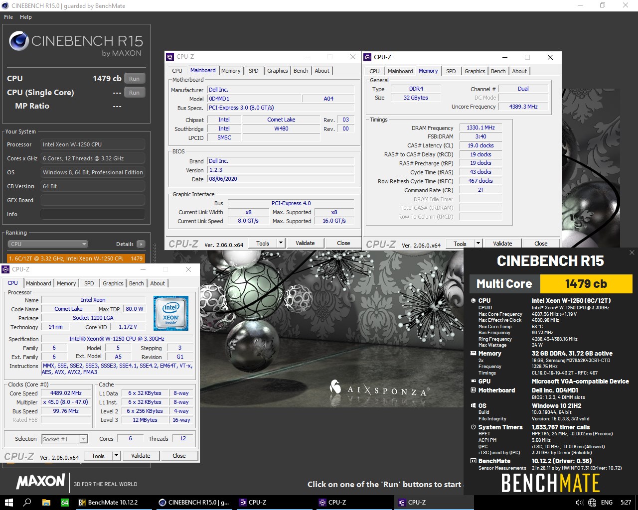The height and width of the screenshot is (510, 638).
Task: Click the CPU-Z icon in Mainboard window title
Action: click(x=170, y=57)
